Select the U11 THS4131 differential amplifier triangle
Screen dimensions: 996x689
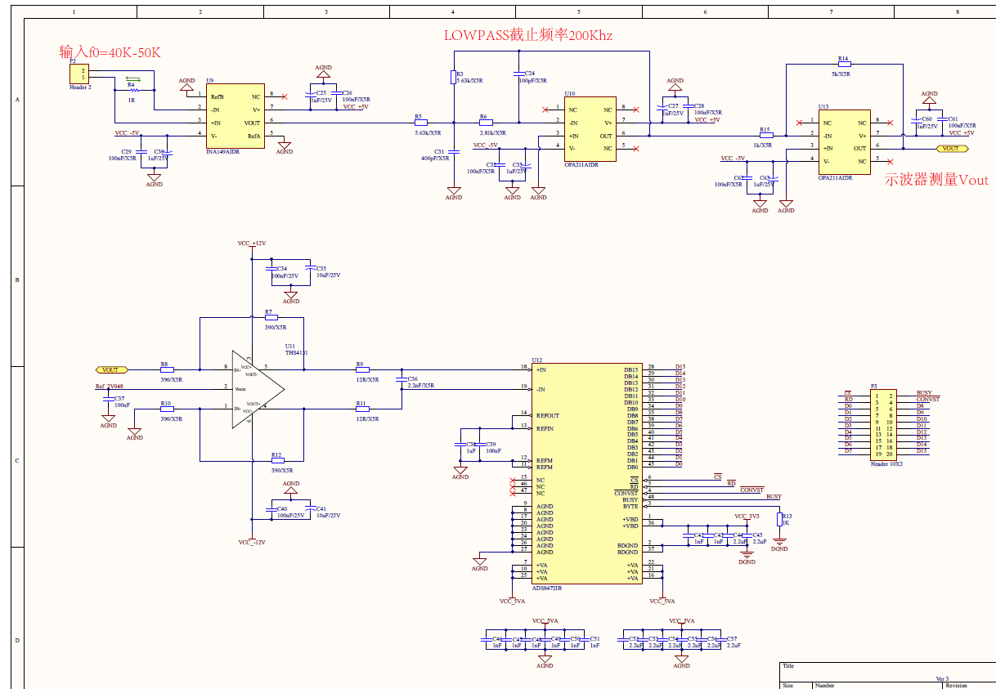[x=257, y=389]
